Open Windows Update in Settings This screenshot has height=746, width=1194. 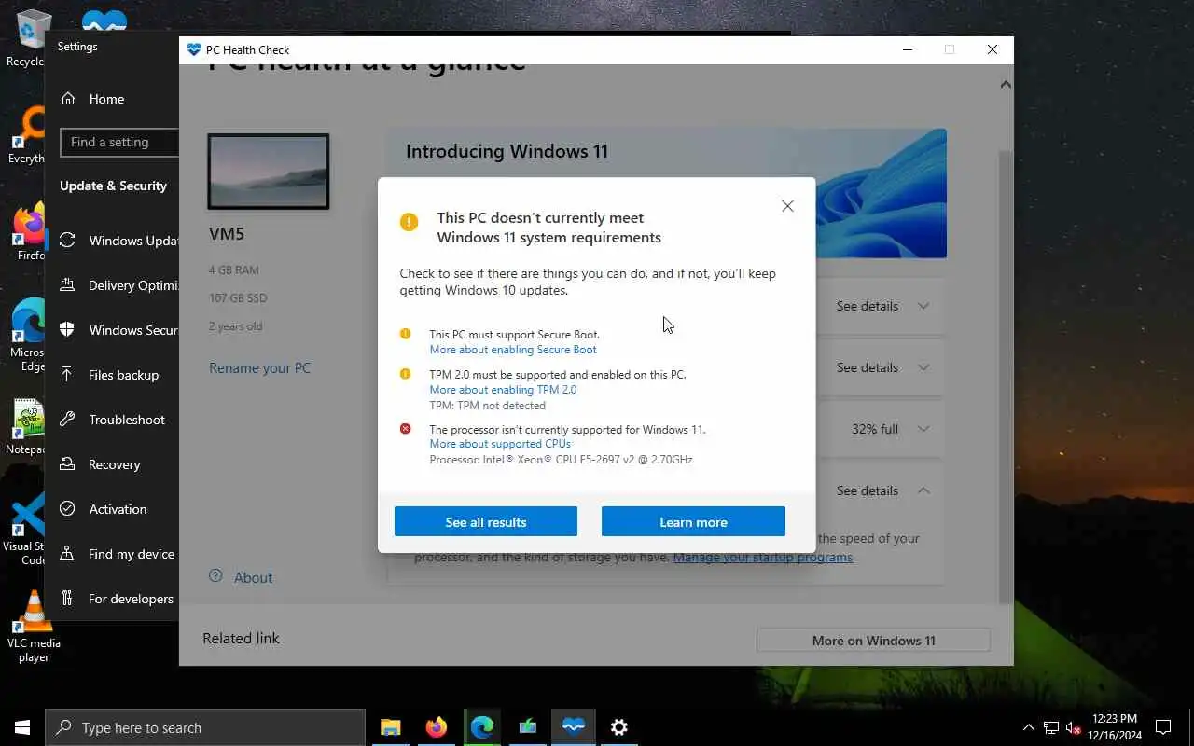(x=113, y=241)
